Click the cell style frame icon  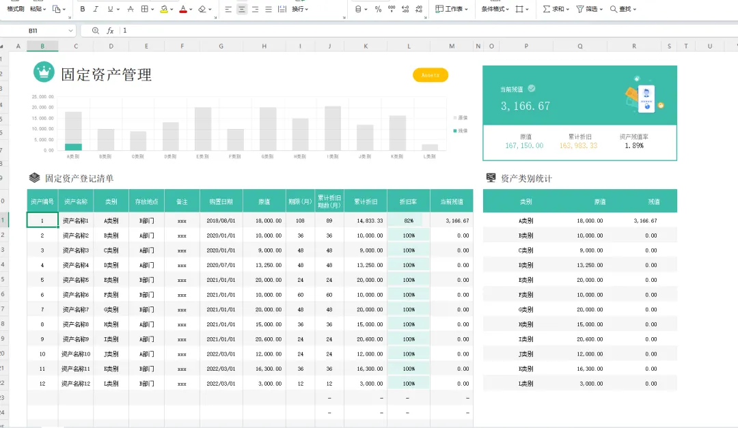click(x=519, y=9)
